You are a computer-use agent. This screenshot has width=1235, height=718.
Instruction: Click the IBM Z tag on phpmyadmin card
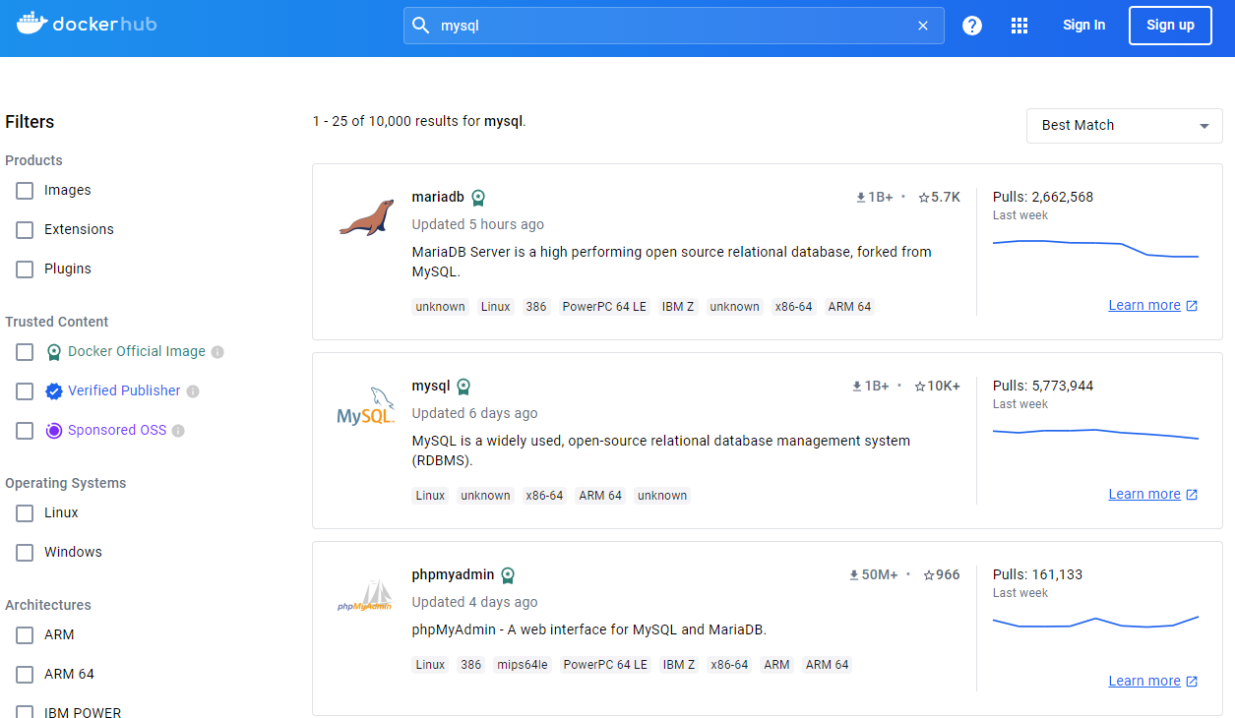[x=679, y=665]
